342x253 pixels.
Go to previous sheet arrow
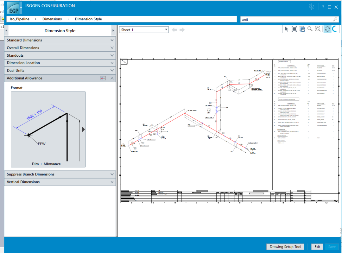174,30
